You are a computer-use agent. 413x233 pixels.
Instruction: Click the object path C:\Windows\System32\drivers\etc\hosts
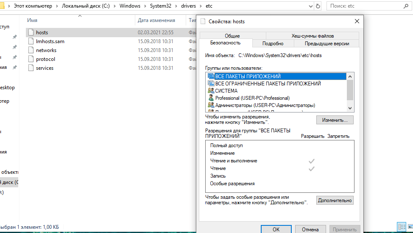[280, 55]
